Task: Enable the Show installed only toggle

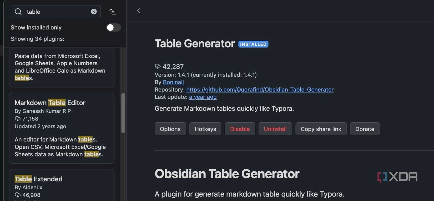Action: (113, 27)
